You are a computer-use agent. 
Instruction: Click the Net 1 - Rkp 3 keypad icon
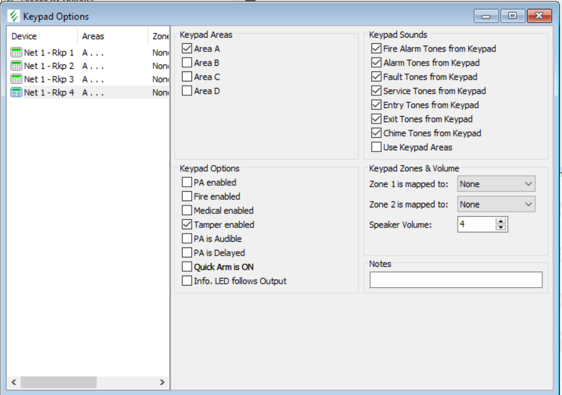pyautogui.click(x=17, y=80)
